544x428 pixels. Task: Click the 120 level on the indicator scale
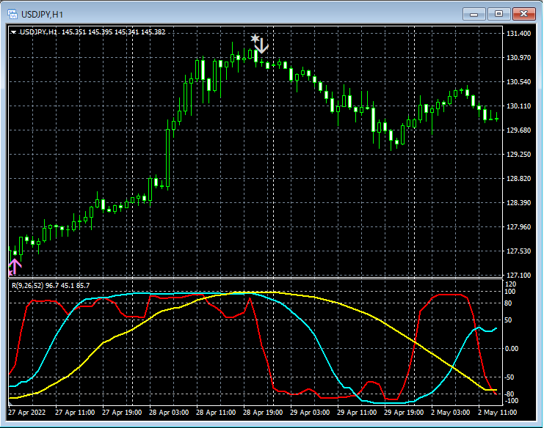(511, 284)
